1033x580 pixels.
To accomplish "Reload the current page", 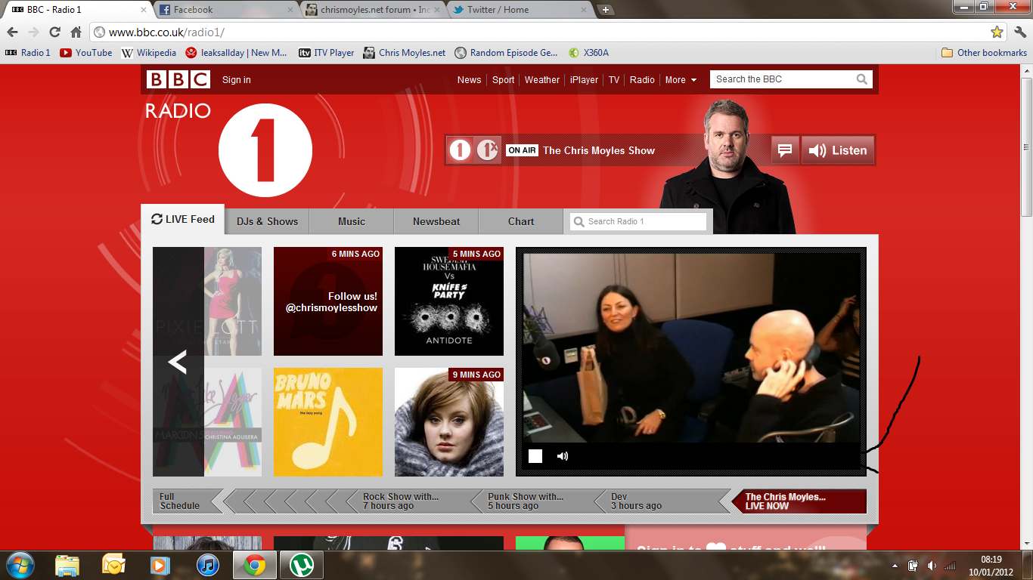I will coord(54,32).
